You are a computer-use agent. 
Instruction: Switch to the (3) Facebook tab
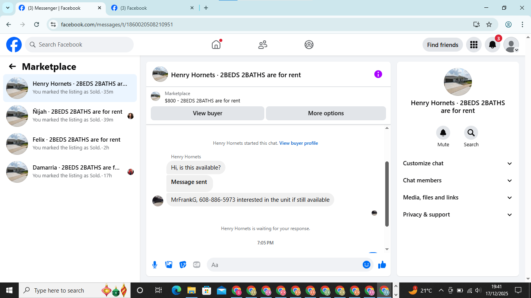pos(153,8)
